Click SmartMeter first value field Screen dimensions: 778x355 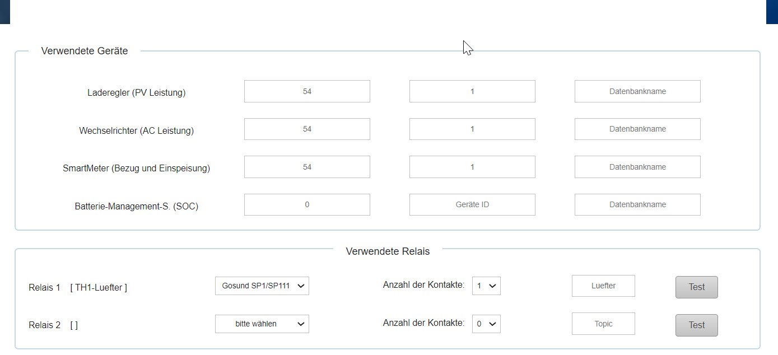coord(307,167)
